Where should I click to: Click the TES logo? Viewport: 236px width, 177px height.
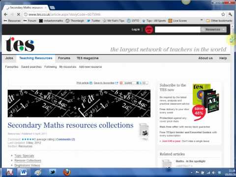(20, 44)
